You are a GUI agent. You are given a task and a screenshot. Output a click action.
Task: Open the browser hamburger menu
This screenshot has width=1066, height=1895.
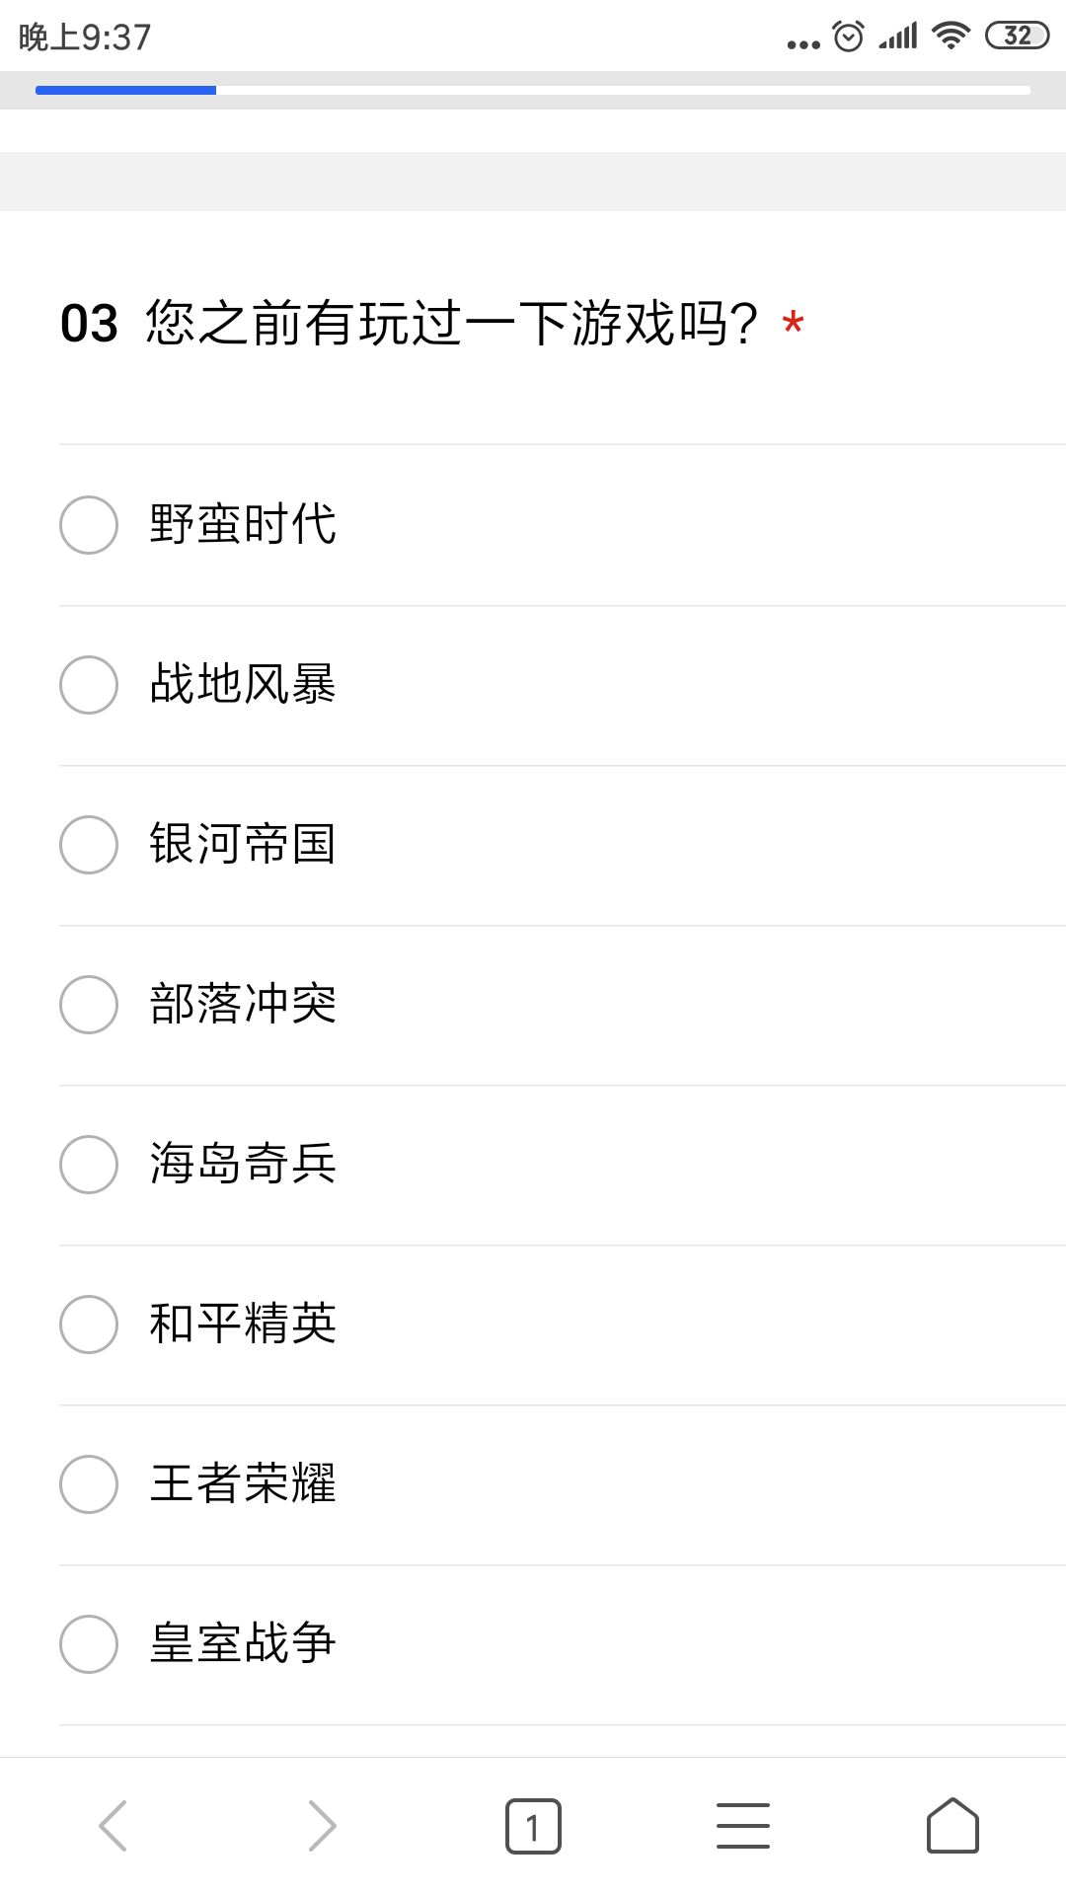(743, 1826)
